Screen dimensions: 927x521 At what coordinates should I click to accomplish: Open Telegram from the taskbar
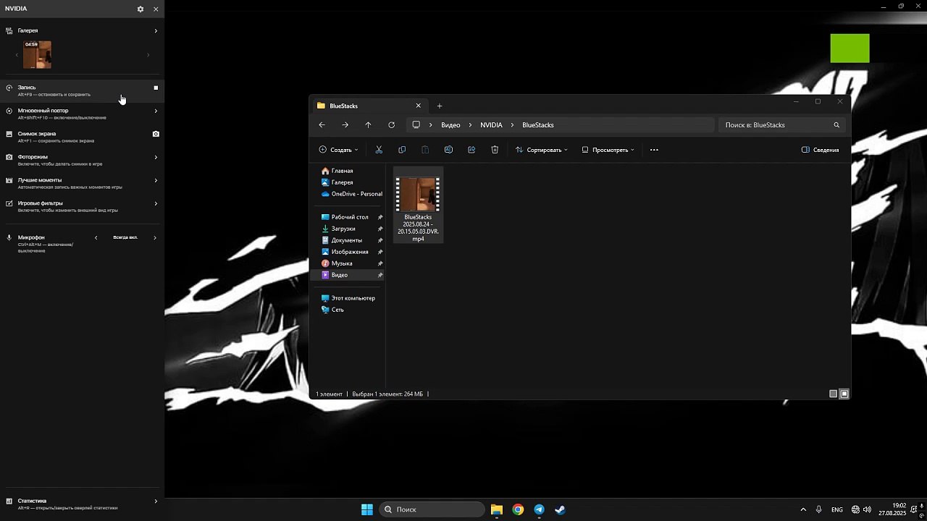539,509
